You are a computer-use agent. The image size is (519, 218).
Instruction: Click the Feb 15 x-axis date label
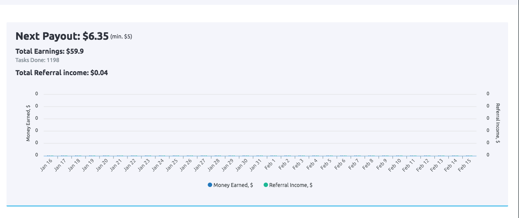coord(465,165)
